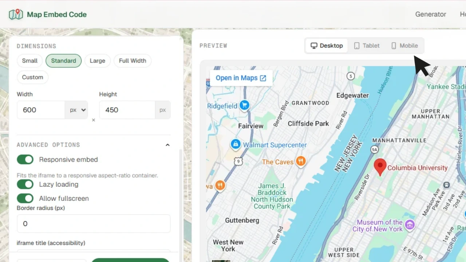This screenshot has height=262, width=466.
Task: Click the external link icon beside Open in Maps
Action: tap(263, 78)
